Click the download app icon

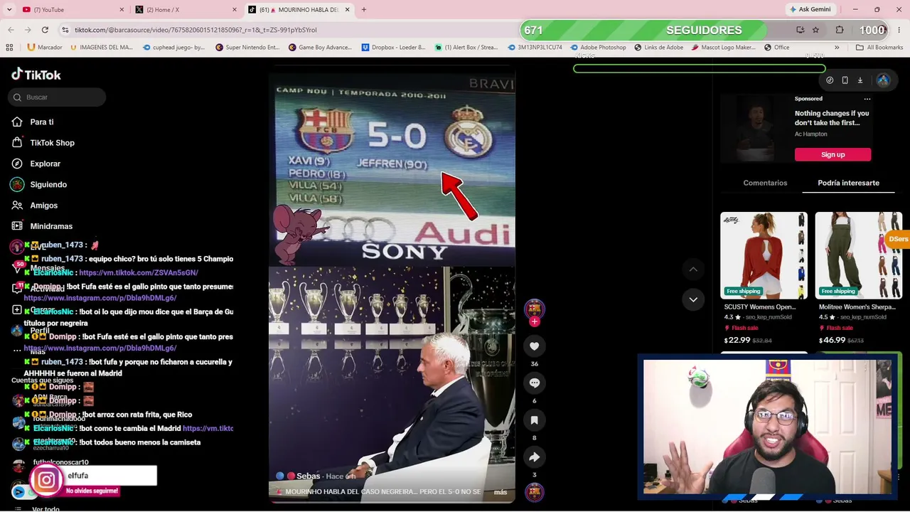pyautogui.click(x=860, y=80)
